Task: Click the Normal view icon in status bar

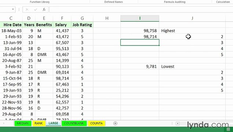Action: [228, 129]
